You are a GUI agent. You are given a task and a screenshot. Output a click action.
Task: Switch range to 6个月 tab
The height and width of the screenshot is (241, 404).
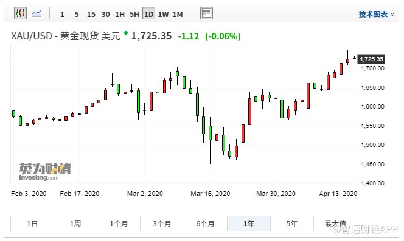pos(206,223)
